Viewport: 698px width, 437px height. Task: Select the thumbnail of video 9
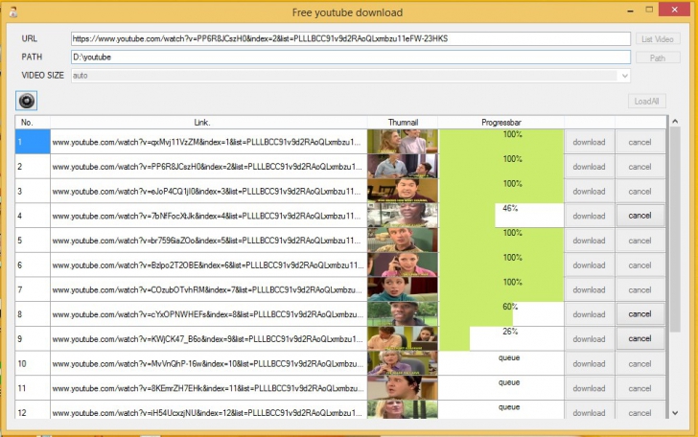pos(403,338)
